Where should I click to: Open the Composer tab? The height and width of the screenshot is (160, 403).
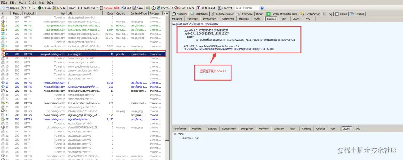[245, 14]
